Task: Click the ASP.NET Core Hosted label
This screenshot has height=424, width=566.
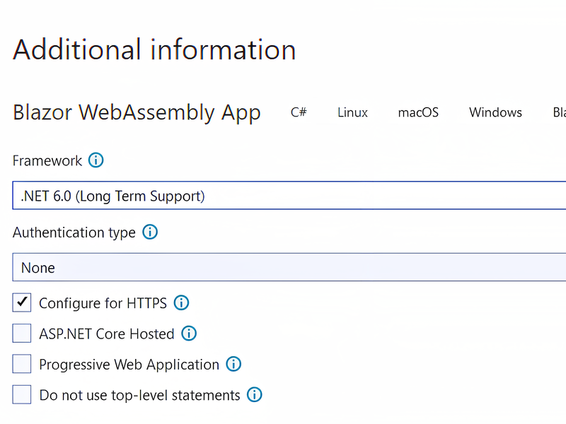Action: click(107, 334)
